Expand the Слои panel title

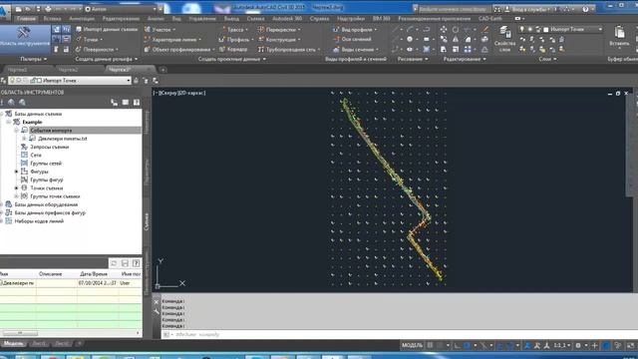[x=547, y=59]
